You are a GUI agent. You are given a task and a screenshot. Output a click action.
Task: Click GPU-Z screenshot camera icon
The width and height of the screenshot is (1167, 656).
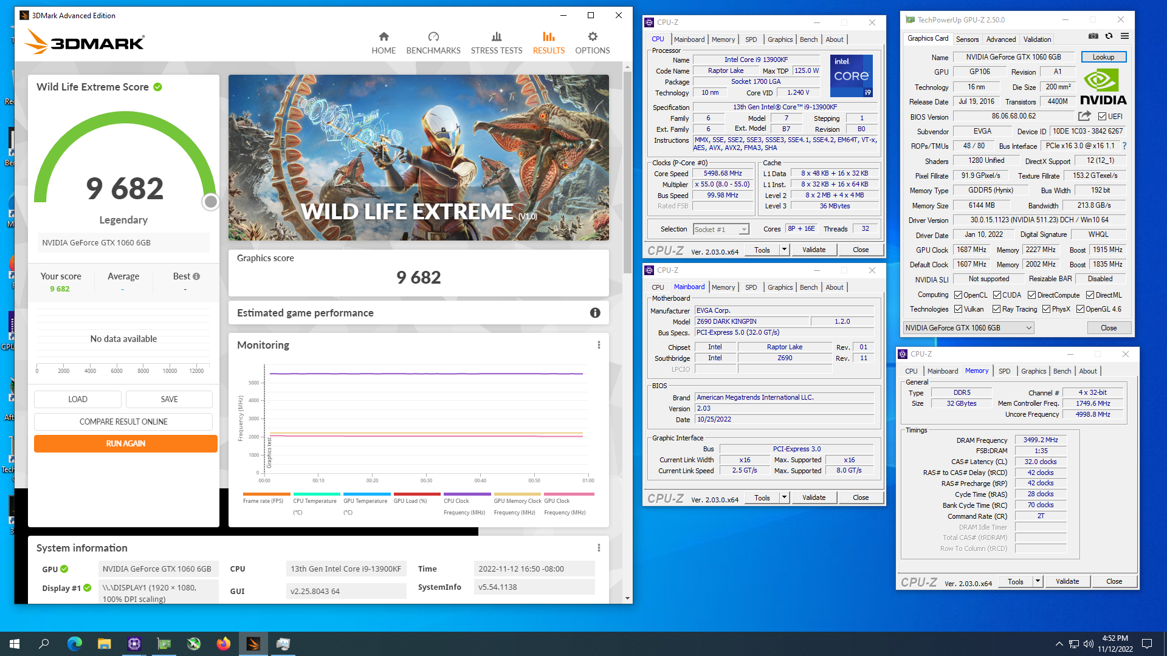[x=1093, y=36]
